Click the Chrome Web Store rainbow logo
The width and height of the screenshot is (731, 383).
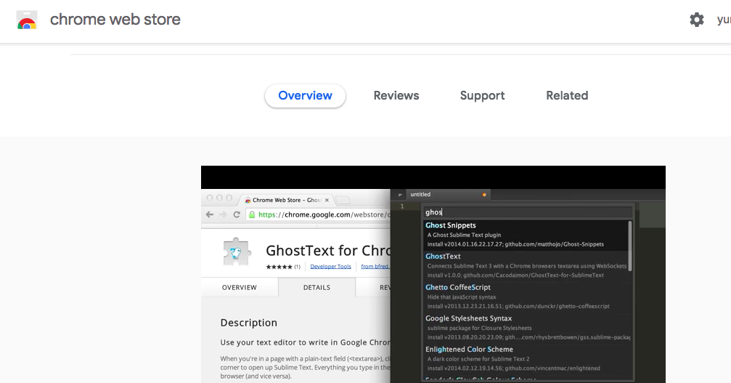pos(27,20)
